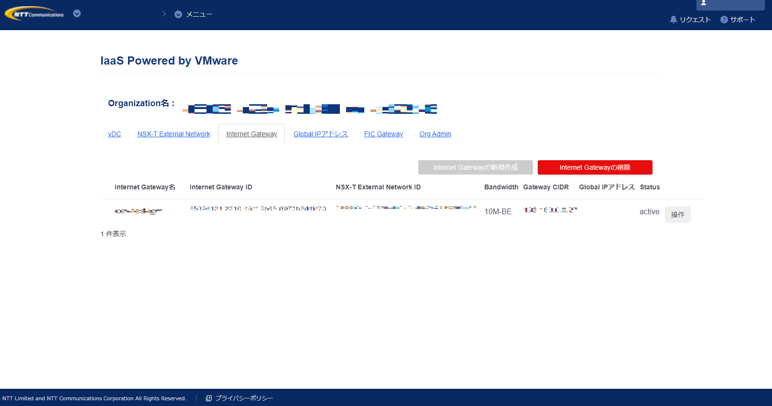Click the NTT Communications logo
The height and width of the screenshot is (406, 772).
[34, 14]
